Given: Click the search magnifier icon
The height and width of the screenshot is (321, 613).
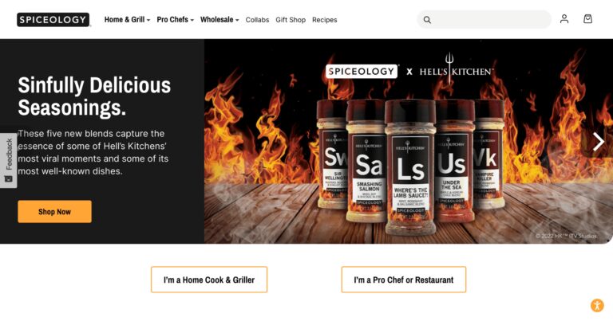Looking at the screenshot, I should pyautogui.click(x=427, y=19).
